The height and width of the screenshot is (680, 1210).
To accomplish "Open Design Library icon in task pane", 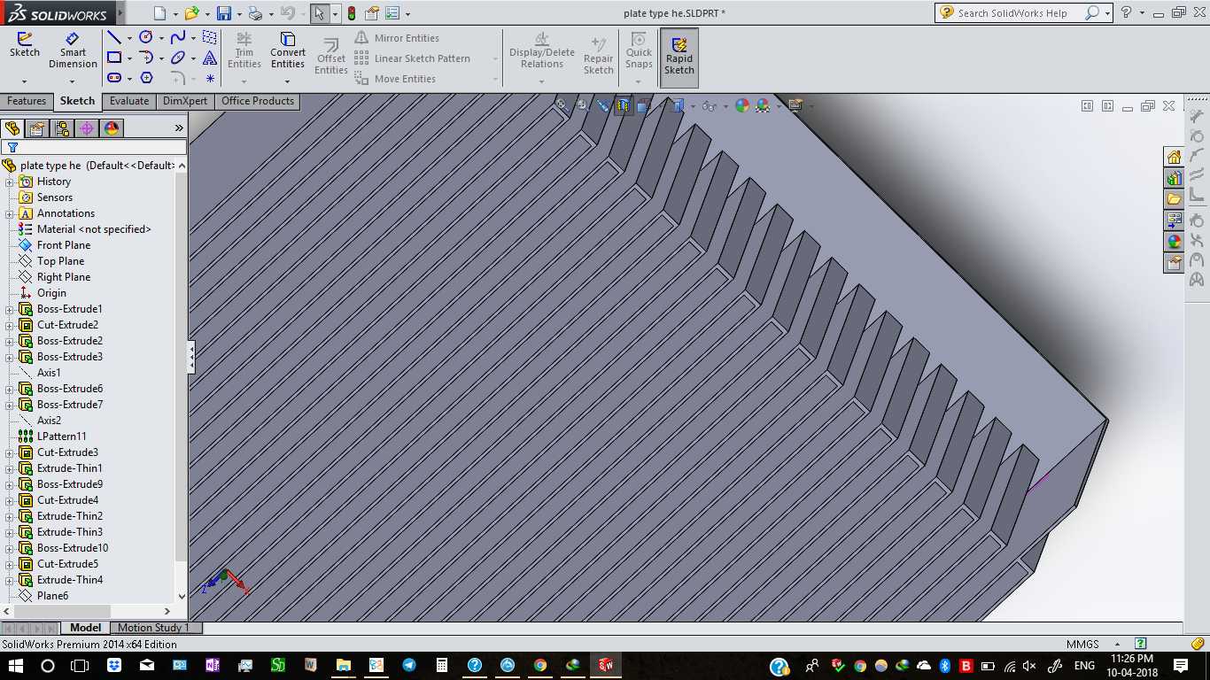I will pos(1174,178).
